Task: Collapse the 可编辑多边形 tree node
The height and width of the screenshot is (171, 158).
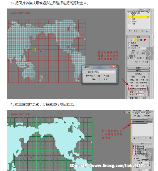Action: point(129,13)
